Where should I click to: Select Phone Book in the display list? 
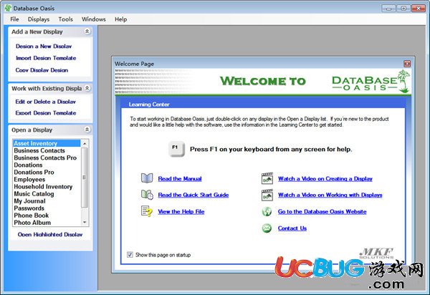(47, 216)
